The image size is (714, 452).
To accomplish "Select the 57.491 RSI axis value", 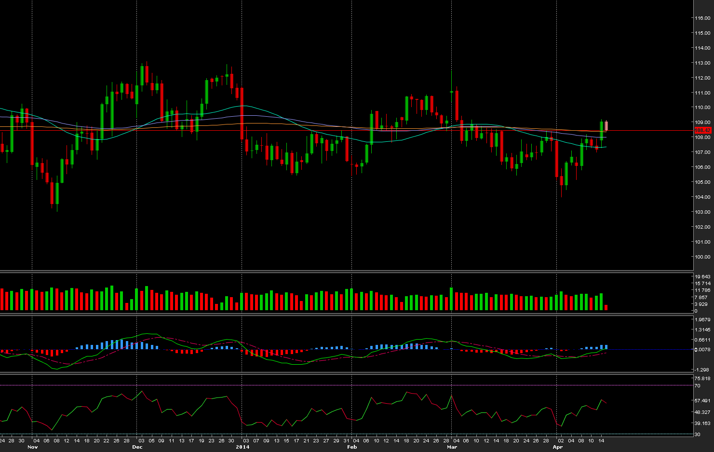I will coord(702,400).
